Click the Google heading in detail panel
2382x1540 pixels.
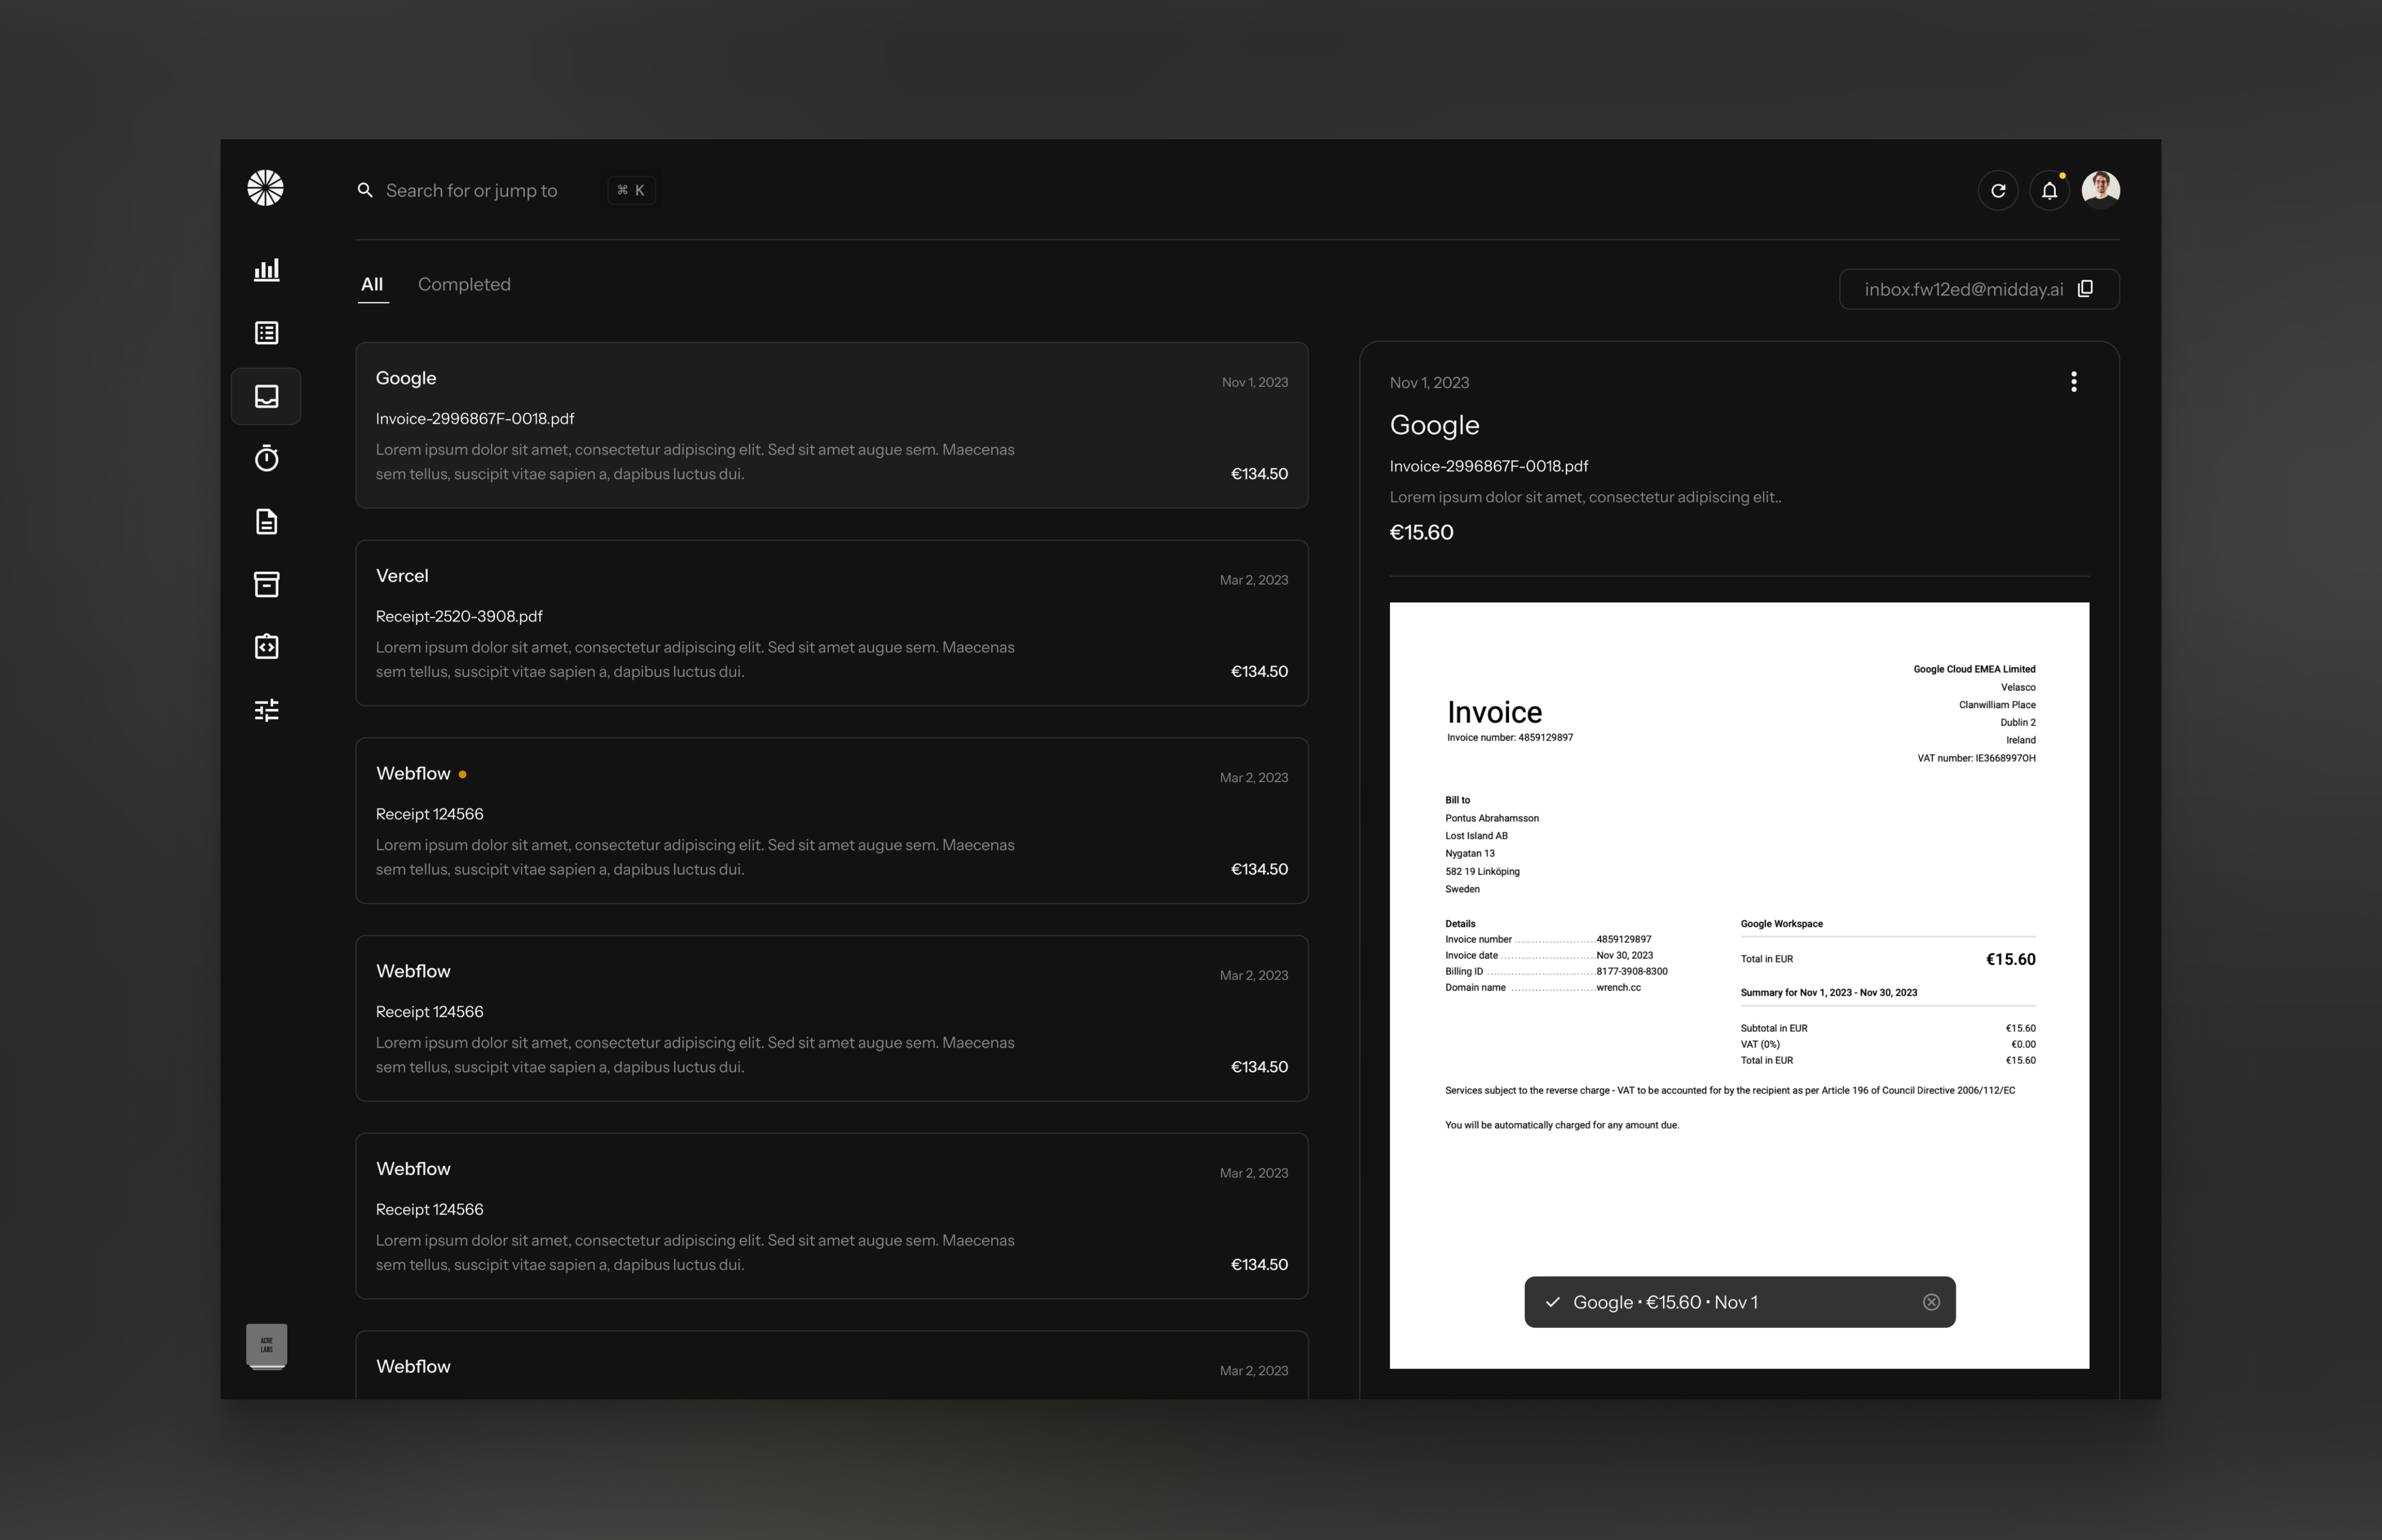click(x=1435, y=426)
